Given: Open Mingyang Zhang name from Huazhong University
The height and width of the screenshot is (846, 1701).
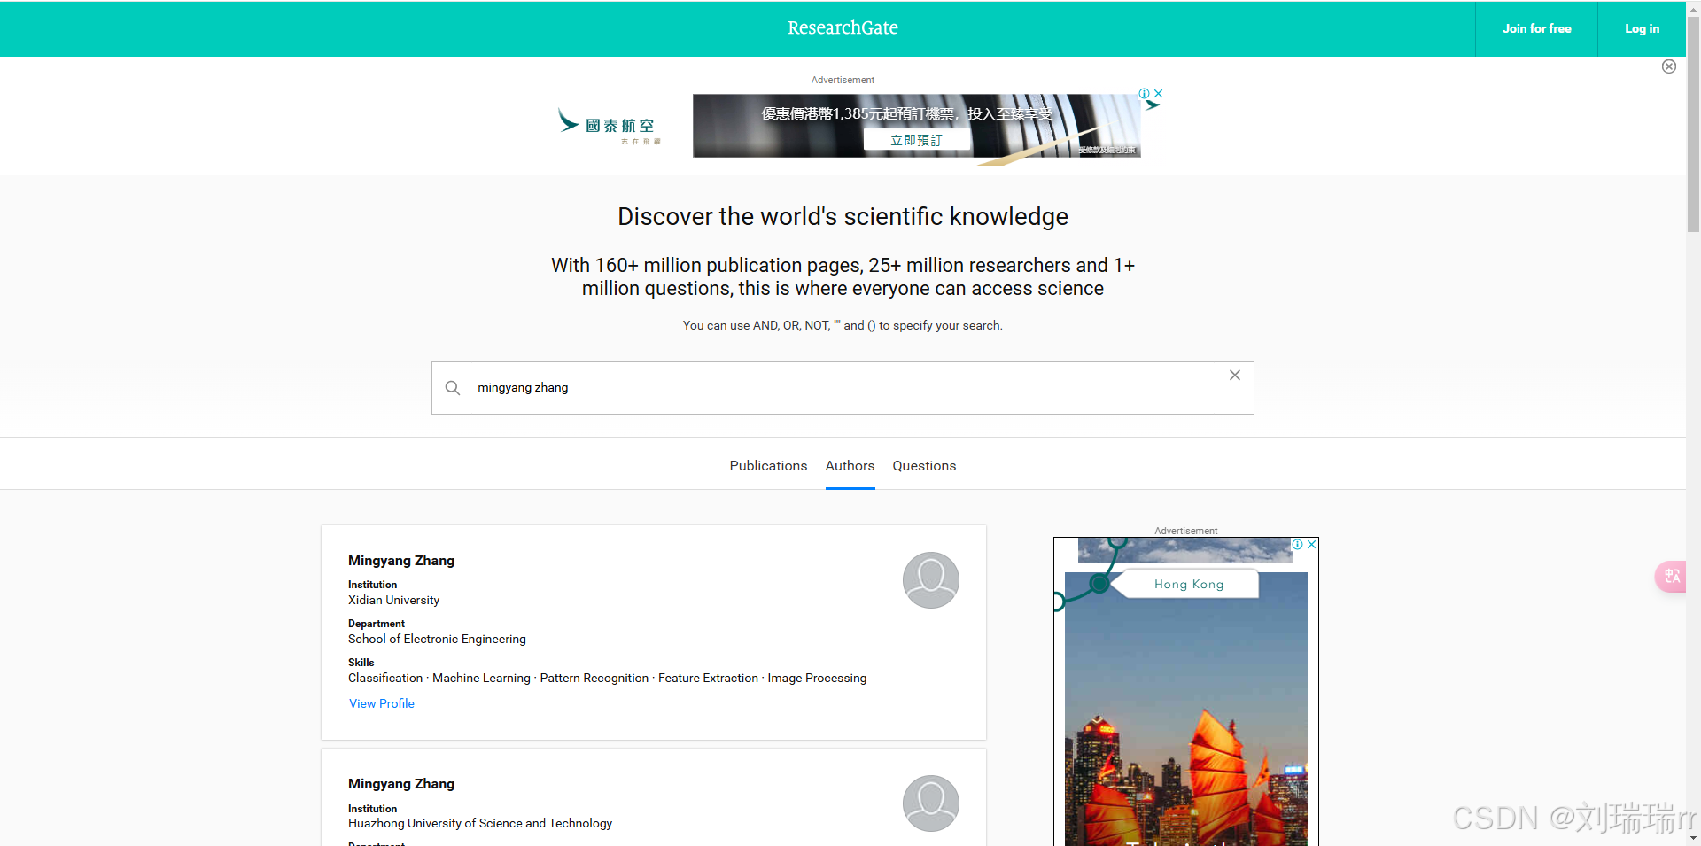Looking at the screenshot, I should tap(401, 784).
